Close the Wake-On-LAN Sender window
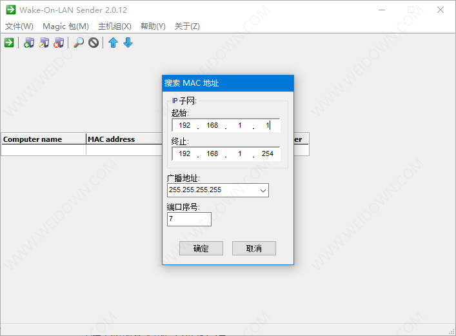This screenshot has height=336, width=456. (441, 10)
